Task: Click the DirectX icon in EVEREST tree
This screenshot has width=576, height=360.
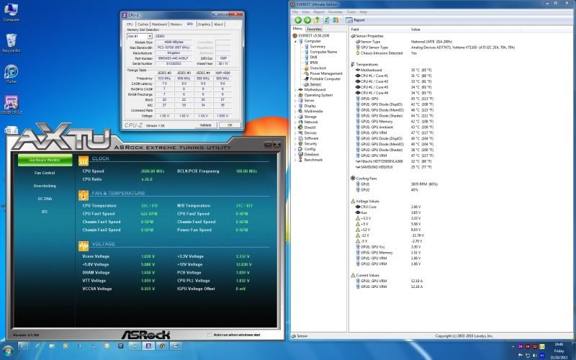Action: coord(300,127)
